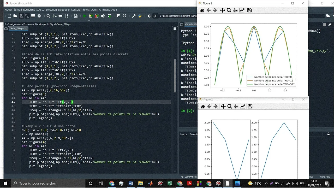
Task: Open Configure subplots in Figure 3
Action: click(235, 10)
